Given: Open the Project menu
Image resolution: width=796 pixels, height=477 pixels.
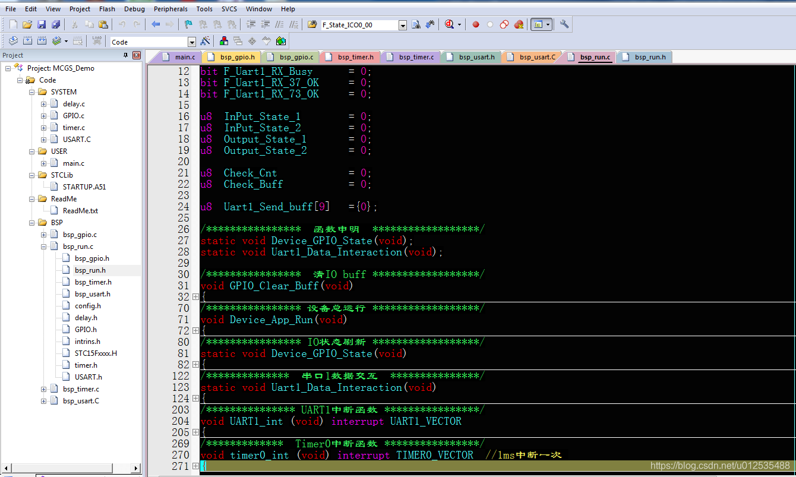Looking at the screenshot, I should click(80, 9).
